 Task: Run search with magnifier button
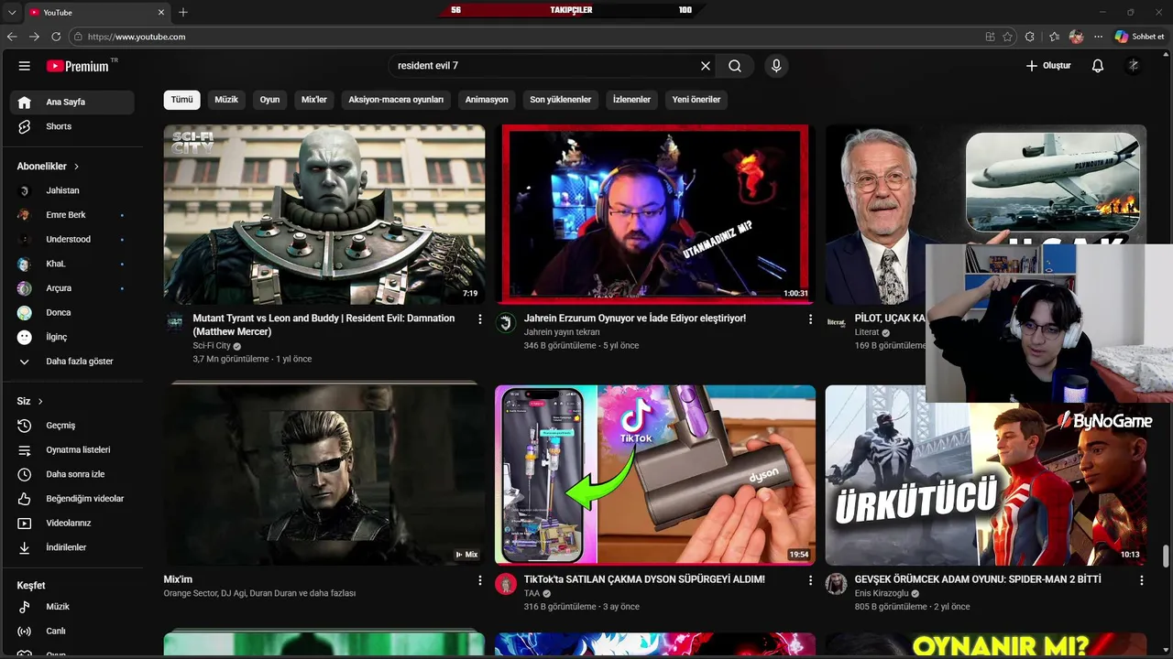coord(735,66)
